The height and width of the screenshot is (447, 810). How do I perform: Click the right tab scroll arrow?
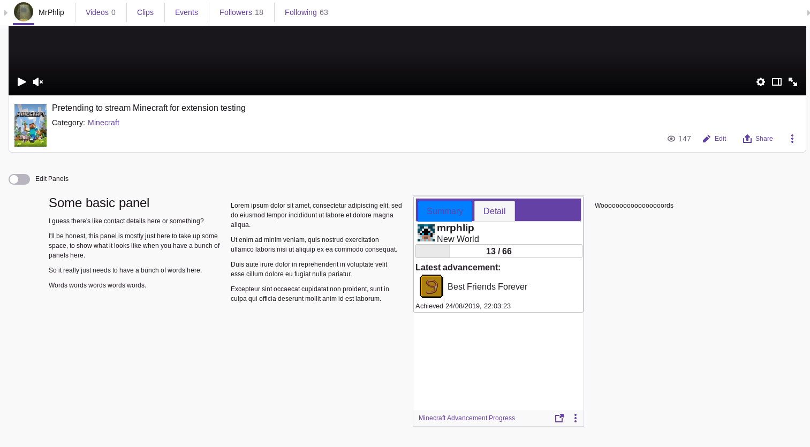(808, 12)
